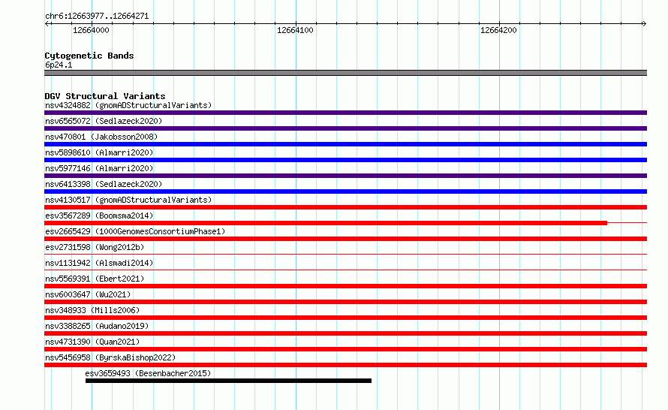
Task: Click the thin red line of esv2731598
Action: (x=345, y=255)
